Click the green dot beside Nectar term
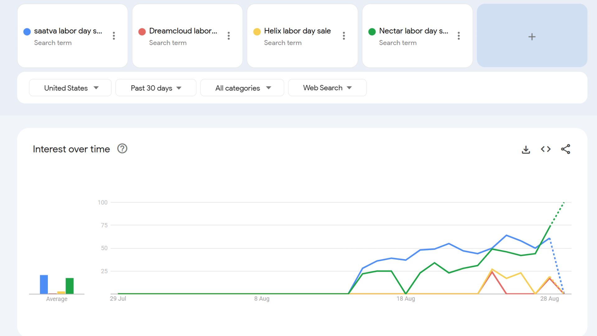The width and height of the screenshot is (597, 336). pos(372,32)
